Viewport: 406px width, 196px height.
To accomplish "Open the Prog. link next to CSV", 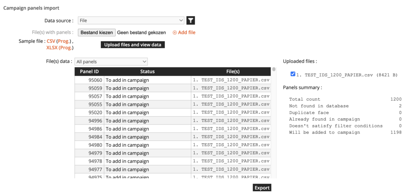I will pos(64,41).
